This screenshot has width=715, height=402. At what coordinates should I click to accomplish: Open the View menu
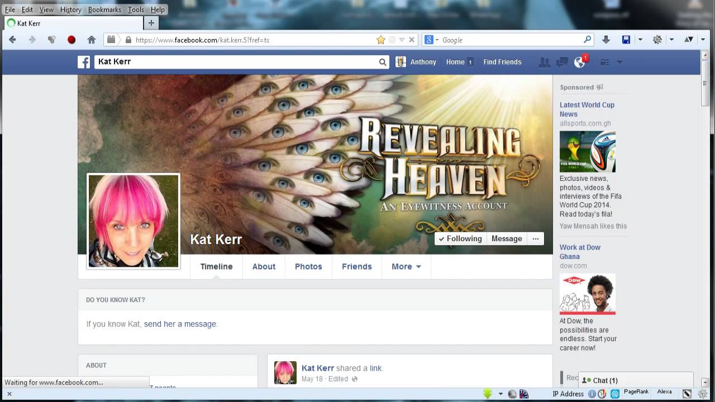(46, 9)
